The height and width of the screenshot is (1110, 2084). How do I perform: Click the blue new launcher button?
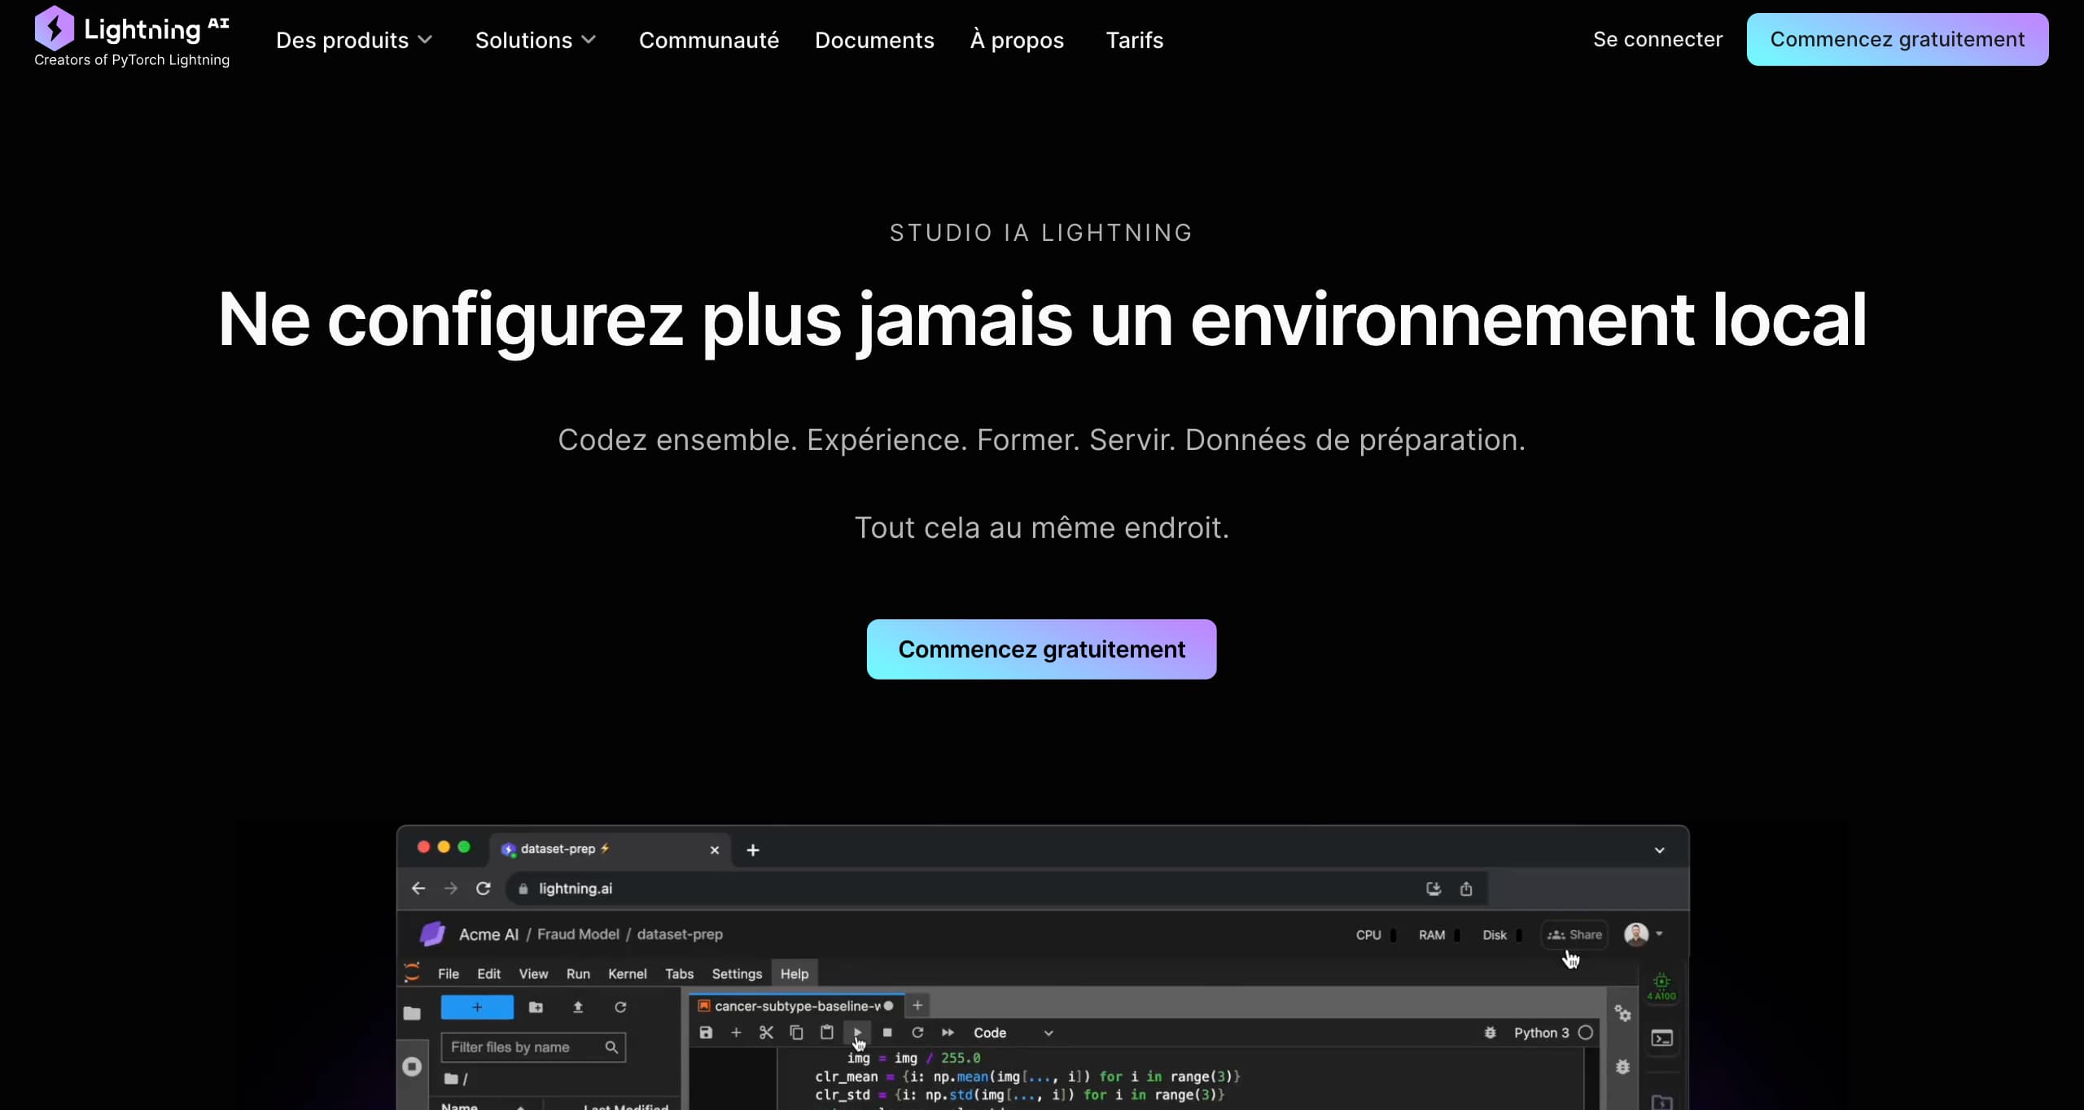pyautogui.click(x=477, y=1007)
